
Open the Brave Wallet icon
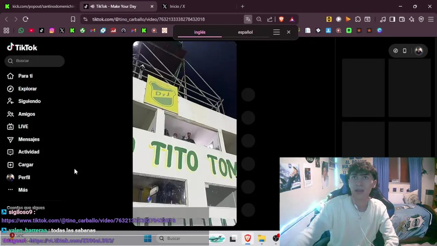402,19
